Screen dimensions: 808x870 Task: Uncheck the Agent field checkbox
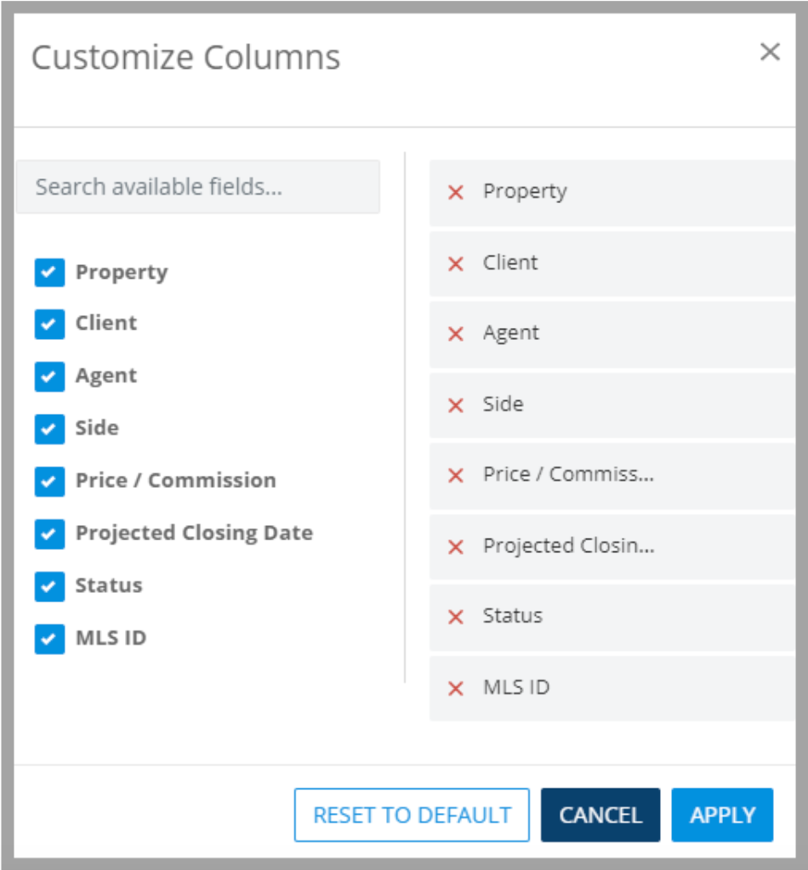click(x=49, y=376)
